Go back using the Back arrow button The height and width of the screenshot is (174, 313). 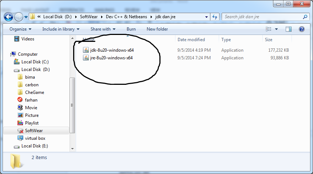point(8,17)
